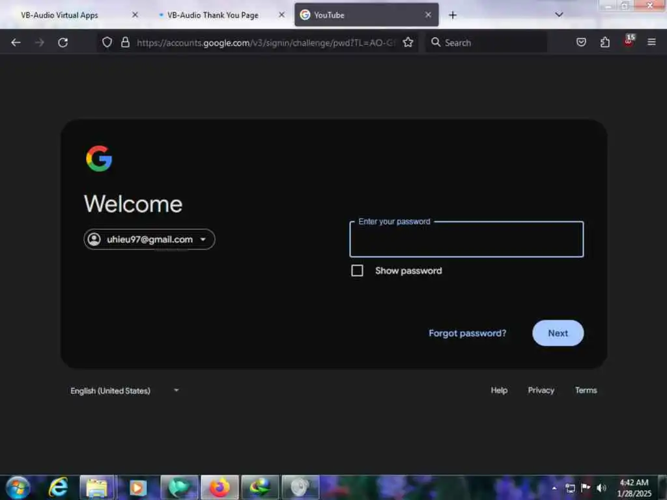Viewport: 667px width, 500px height.
Task: Enable the Show password checkbox
Action: tap(358, 270)
